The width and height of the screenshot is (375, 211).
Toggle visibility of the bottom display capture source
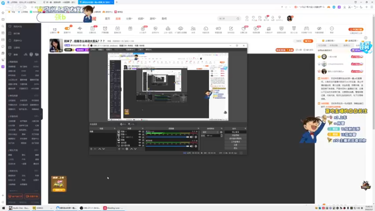(140, 145)
